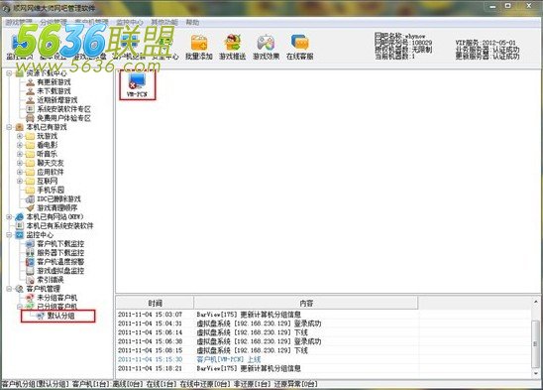Image resolution: width=543 pixels, height=390 pixels.
Task: Click the 互联网 folder icon
Action: (31, 182)
